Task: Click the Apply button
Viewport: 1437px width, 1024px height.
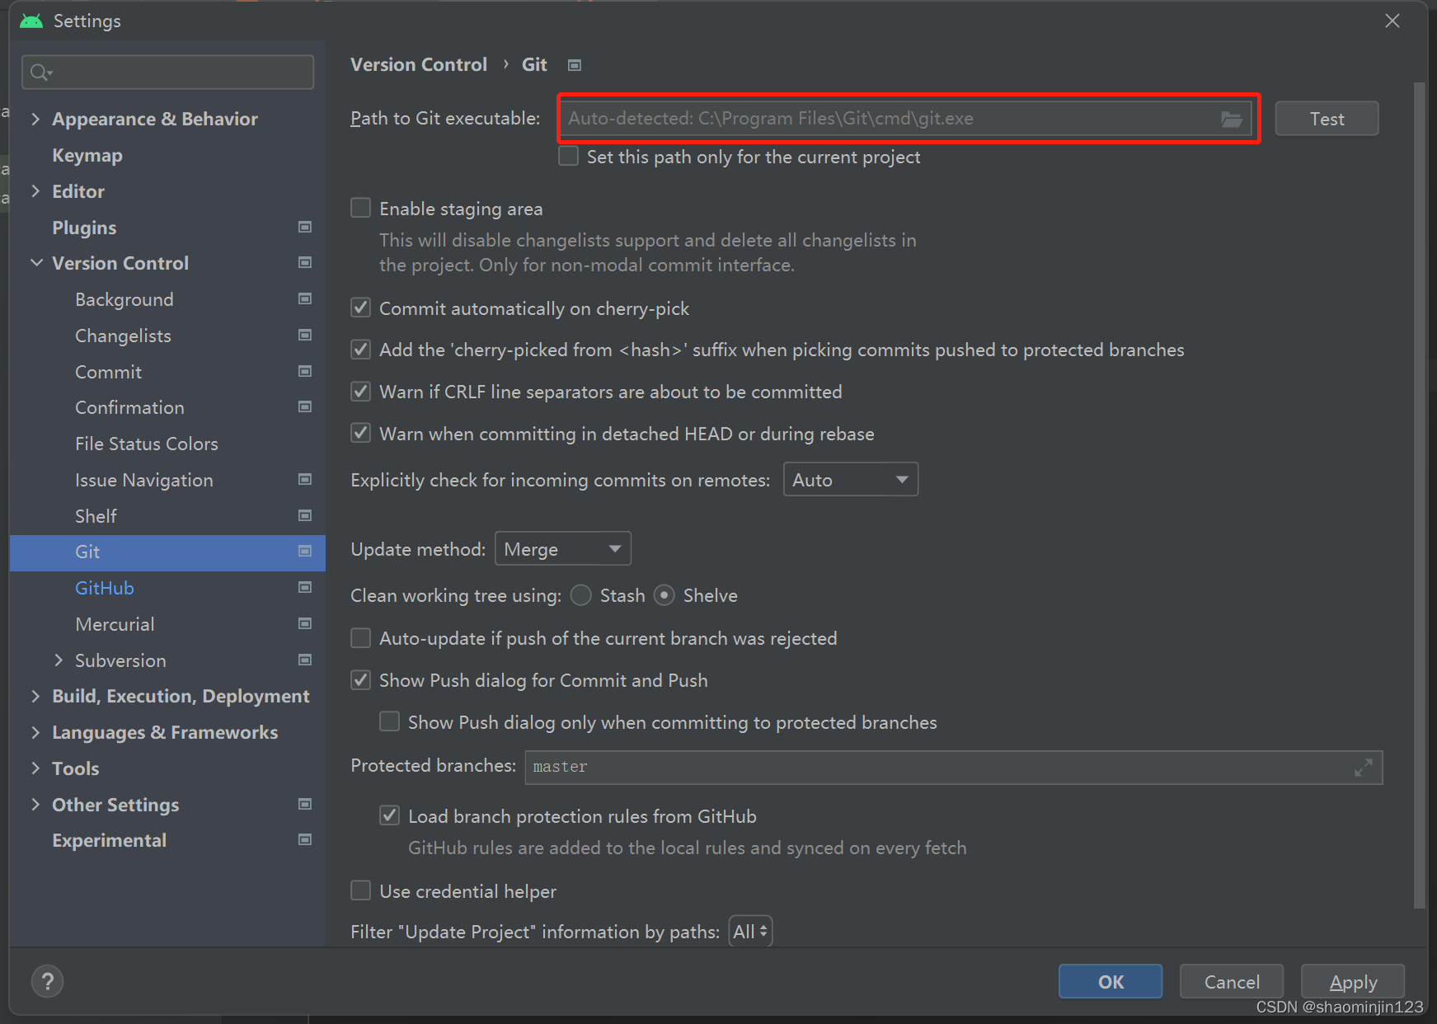Action: coord(1353,981)
